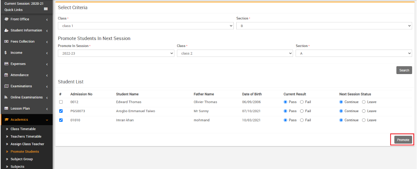Click the Front Office sidebar icon

[6, 19]
